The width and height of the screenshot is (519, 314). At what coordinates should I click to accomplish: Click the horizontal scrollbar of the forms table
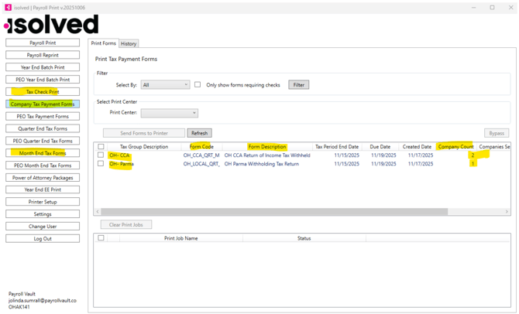coord(274,211)
